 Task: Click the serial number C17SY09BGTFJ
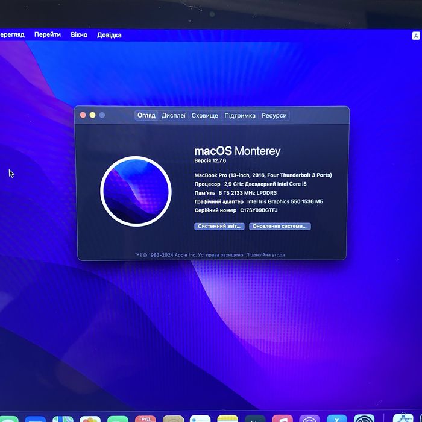pos(259,210)
